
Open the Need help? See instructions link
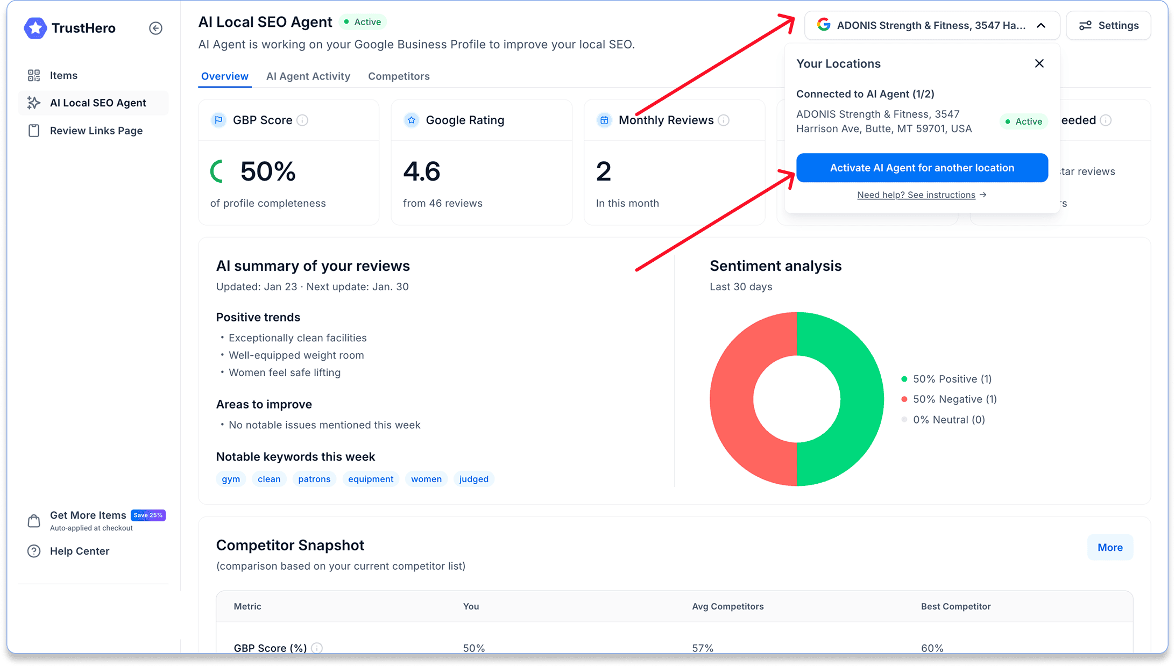pos(916,195)
